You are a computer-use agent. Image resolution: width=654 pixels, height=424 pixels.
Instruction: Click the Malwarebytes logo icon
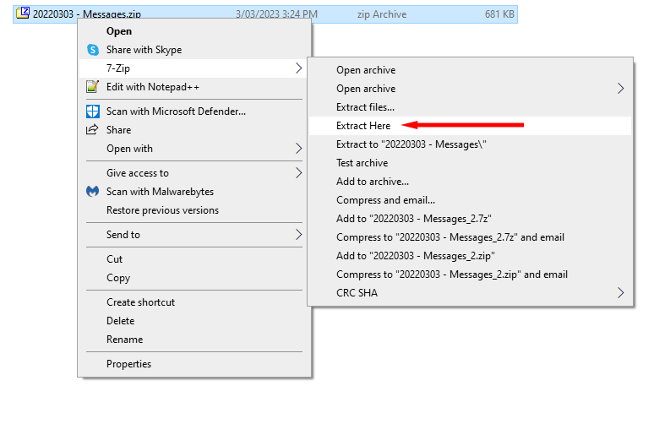pyautogui.click(x=93, y=192)
